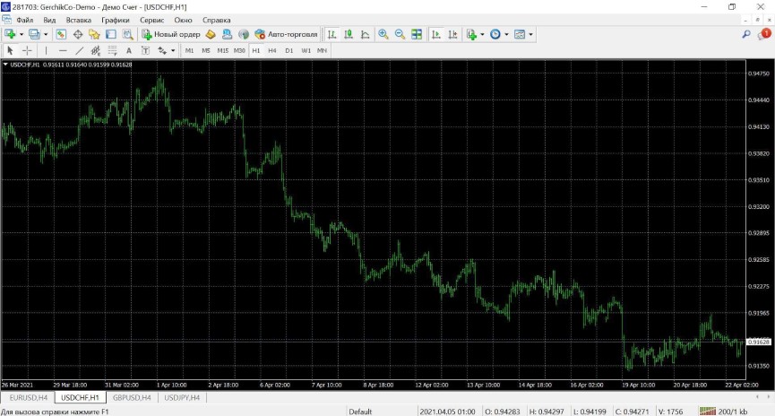Viewport: 775px width, 416px height.
Task: Switch to M15 timeframe
Action: pyautogui.click(x=222, y=50)
